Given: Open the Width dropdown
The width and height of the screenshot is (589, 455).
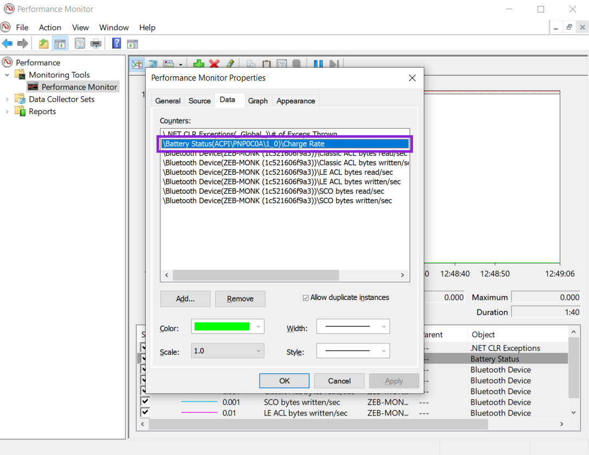Looking at the screenshot, I should point(353,327).
